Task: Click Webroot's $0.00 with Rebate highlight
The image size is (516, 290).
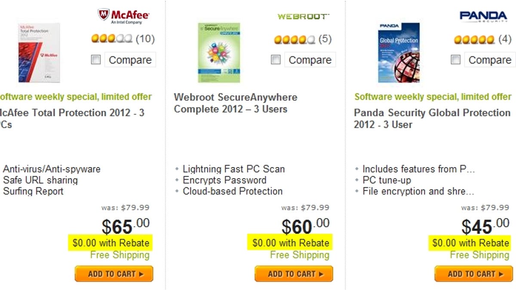Action: [x=291, y=243]
